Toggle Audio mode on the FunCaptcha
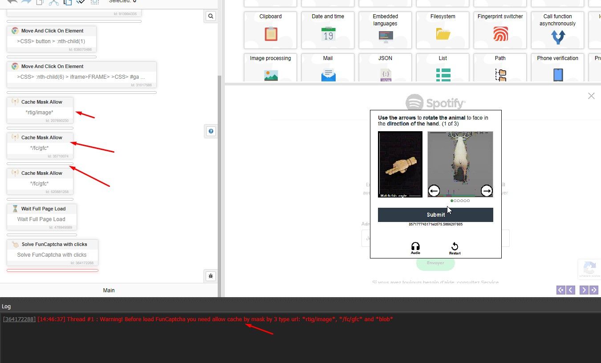601x363 pixels. [415, 247]
